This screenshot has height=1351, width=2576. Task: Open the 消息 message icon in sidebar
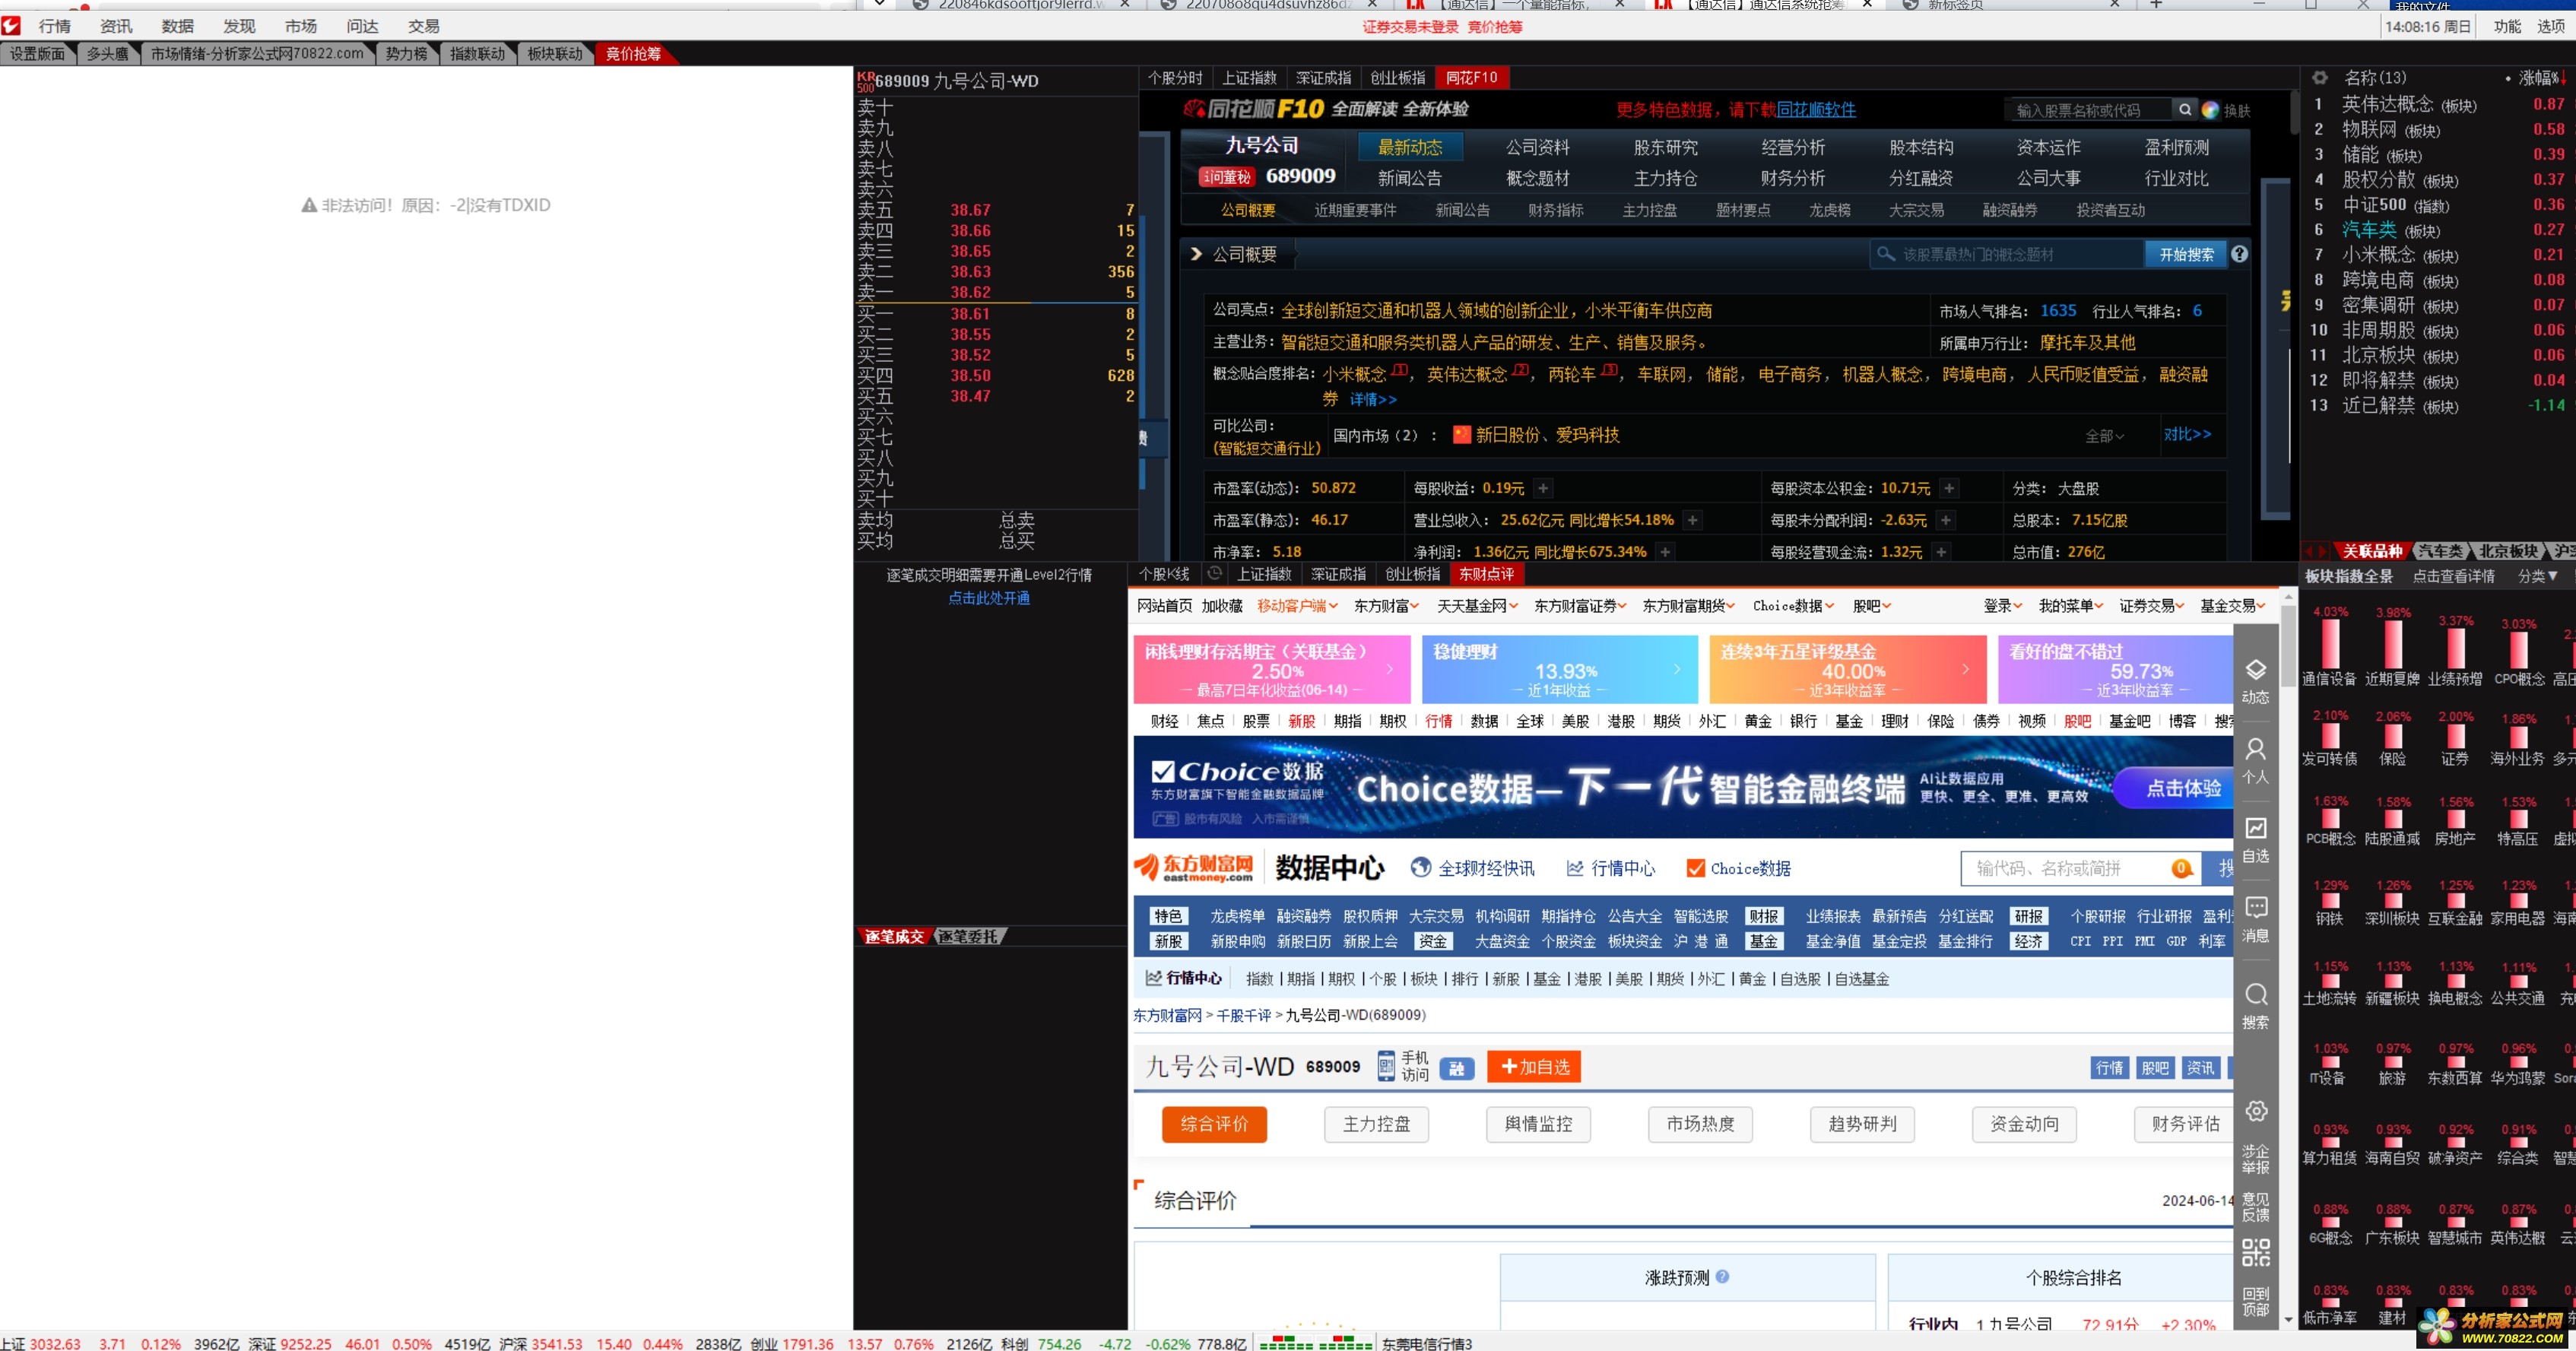point(2256,907)
